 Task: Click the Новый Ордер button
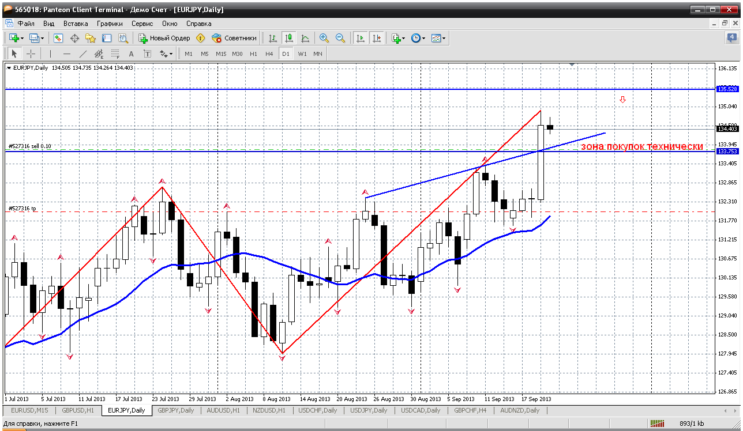point(164,38)
